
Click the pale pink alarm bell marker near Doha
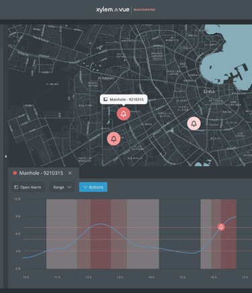(194, 123)
